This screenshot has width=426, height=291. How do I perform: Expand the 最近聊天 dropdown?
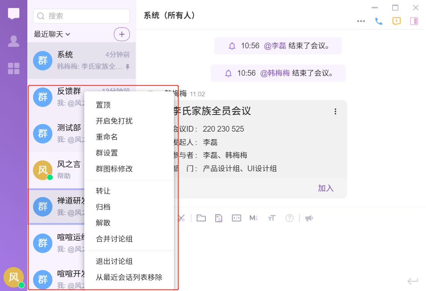pos(52,34)
